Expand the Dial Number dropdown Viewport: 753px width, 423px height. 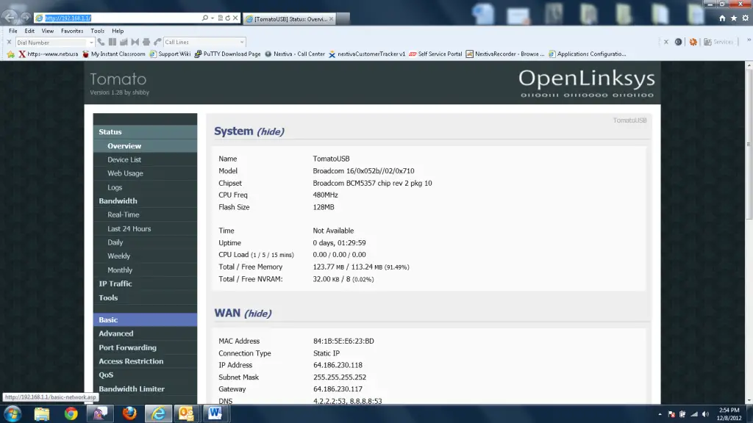91,43
